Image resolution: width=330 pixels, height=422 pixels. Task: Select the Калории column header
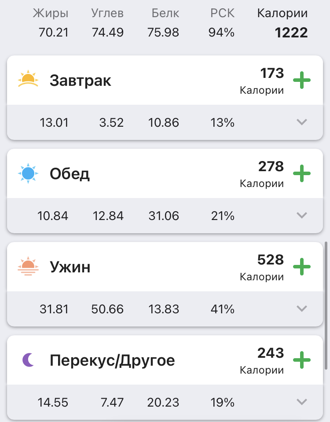(282, 13)
